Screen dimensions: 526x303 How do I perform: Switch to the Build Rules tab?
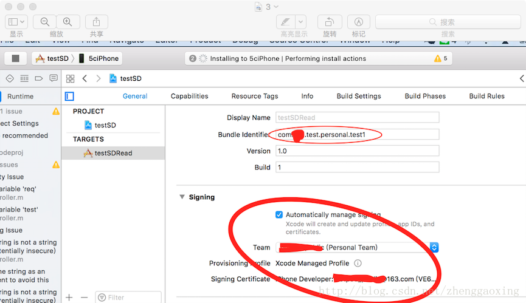[x=486, y=96]
